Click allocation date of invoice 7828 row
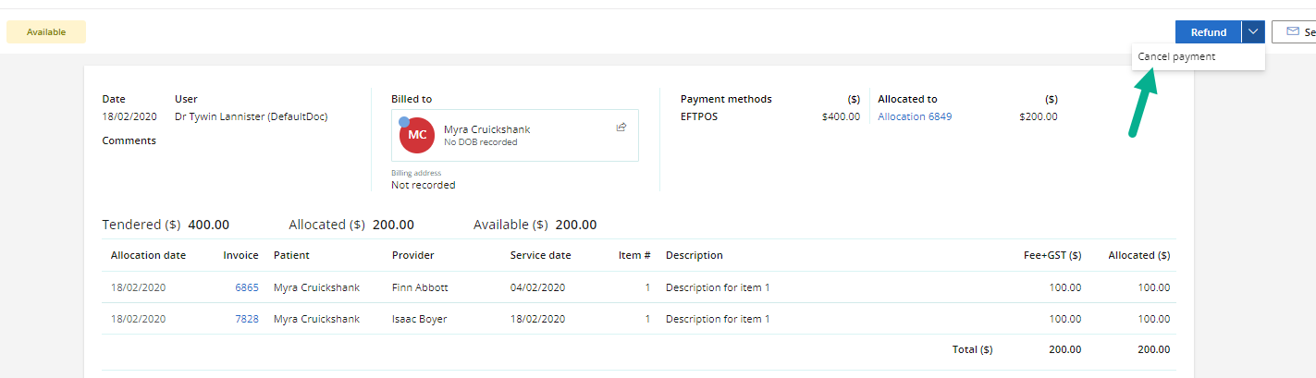Image resolution: width=1316 pixels, height=378 pixels. coord(139,319)
